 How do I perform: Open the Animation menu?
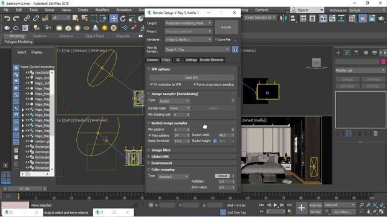[124, 10]
